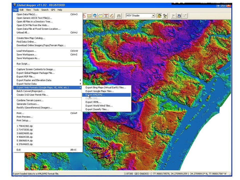Choose Create New Map Catalog...
The height and width of the screenshot is (180, 240).
coord(47,38)
